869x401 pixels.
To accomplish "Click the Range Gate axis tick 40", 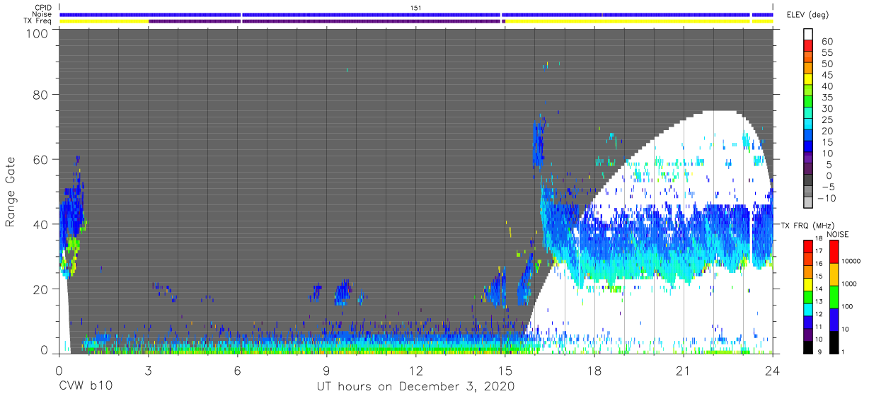I will click(x=40, y=224).
